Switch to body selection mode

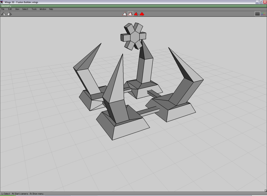142,14
